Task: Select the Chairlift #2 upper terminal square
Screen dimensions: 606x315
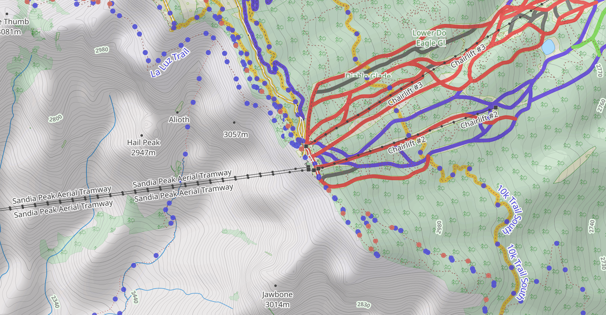Action: 496,108
